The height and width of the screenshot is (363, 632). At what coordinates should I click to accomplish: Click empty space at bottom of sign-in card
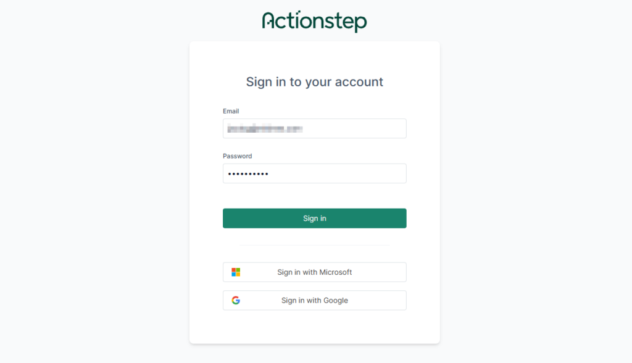point(314,327)
